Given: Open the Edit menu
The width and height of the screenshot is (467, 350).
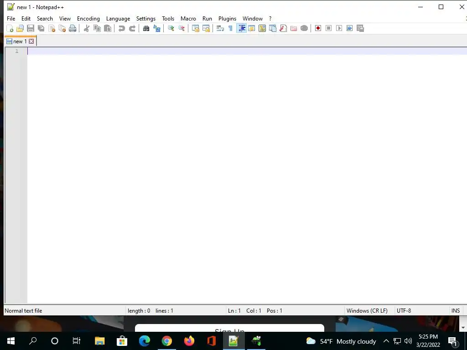Looking at the screenshot, I should point(26,18).
